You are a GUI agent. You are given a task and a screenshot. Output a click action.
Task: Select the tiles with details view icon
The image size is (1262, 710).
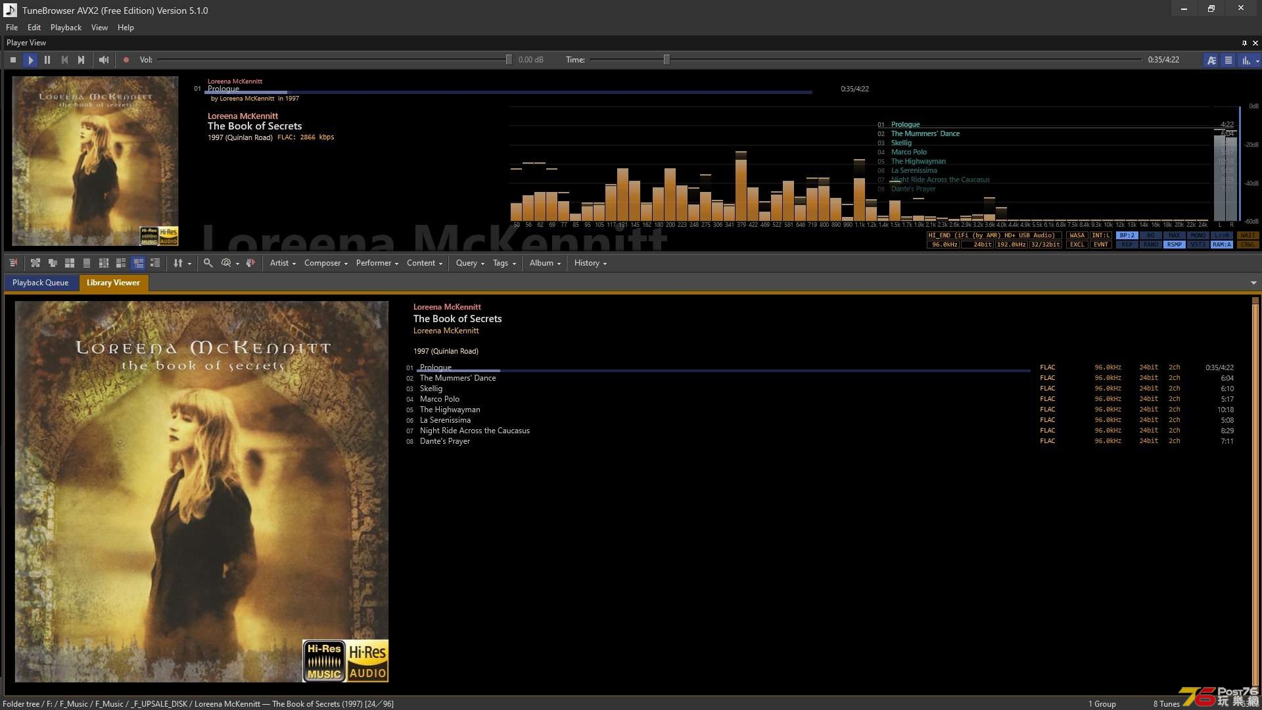tap(121, 263)
